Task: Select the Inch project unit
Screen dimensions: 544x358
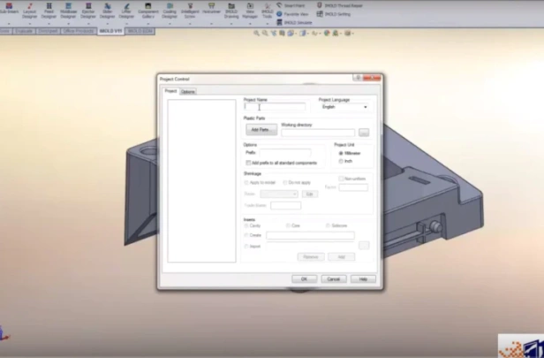Action: (x=341, y=161)
